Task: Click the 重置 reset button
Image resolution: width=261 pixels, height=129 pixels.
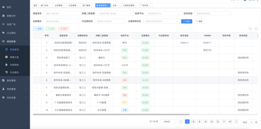Action: pyautogui.click(x=199, y=21)
